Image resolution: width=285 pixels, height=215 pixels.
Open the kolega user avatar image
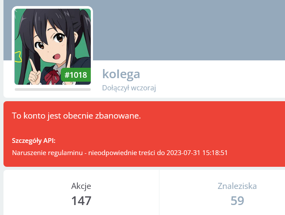(x=53, y=47)
